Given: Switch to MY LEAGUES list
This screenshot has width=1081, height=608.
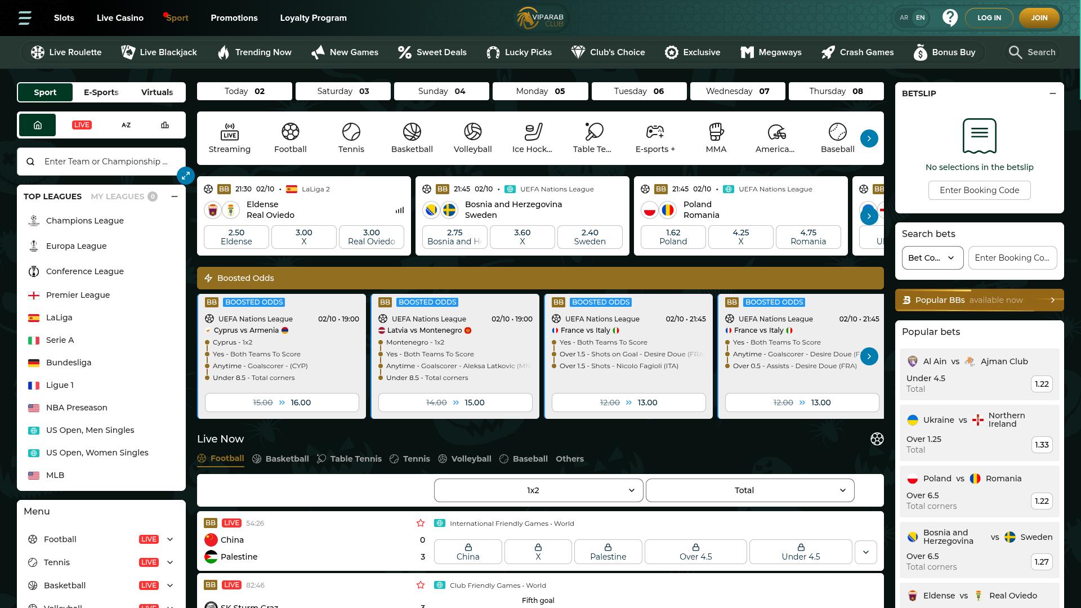Looking at the screenshot, I should point(124,196).
